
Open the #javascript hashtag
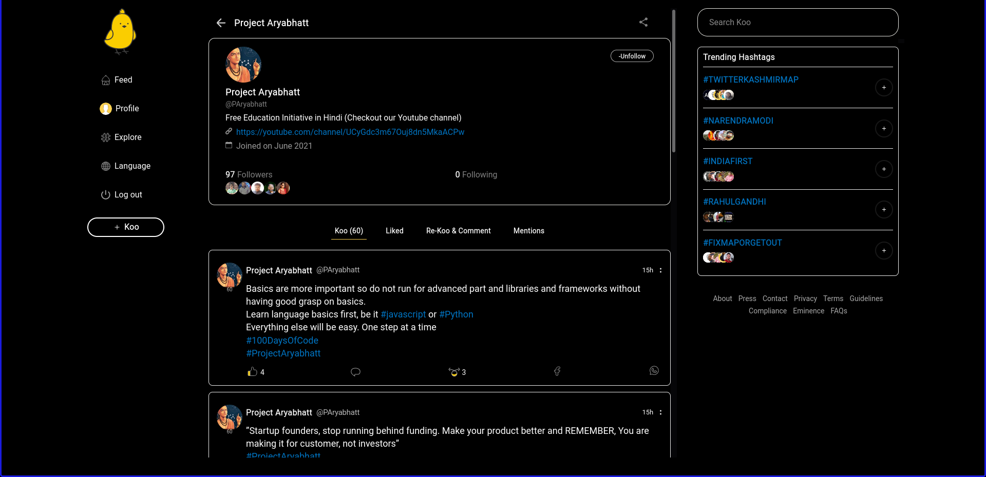(403, 314)
